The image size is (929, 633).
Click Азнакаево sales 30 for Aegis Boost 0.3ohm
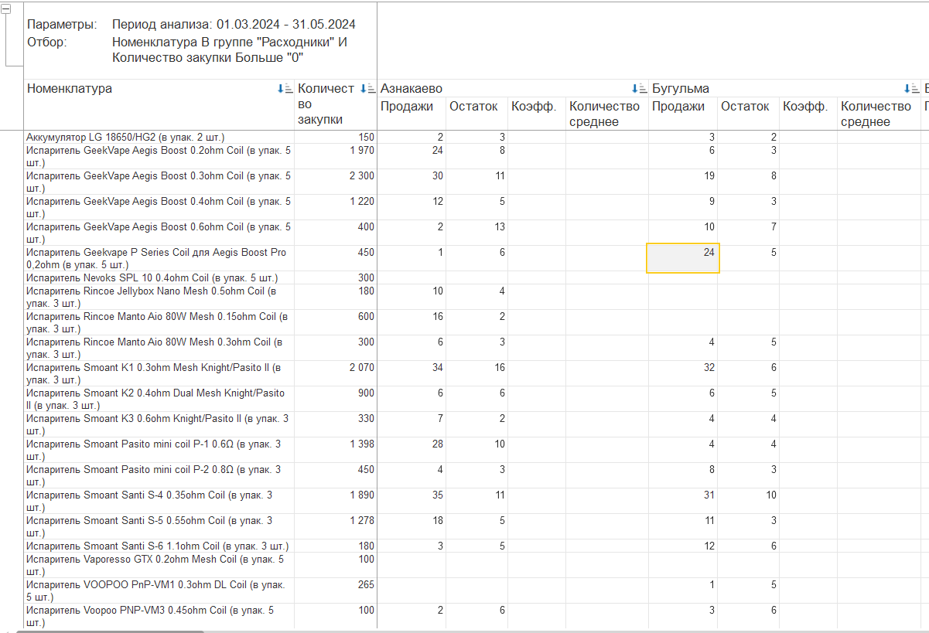tap(438, 175)
